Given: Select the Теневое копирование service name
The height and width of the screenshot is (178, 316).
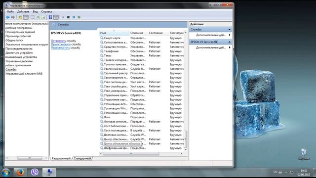Looking at the screenshot, I should coord(116,60).
